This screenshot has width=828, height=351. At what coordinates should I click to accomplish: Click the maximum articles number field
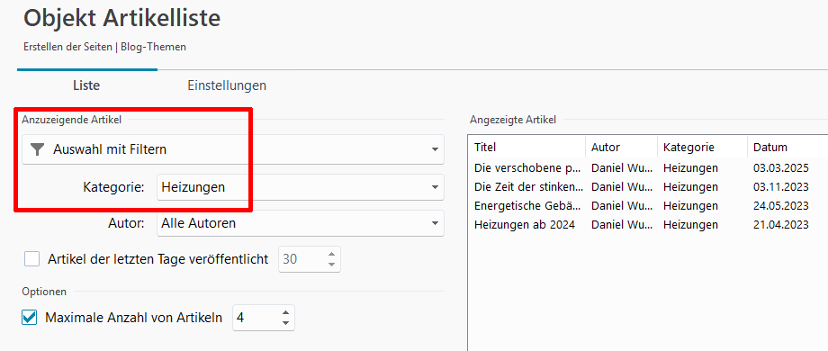(x=256, y=318)
